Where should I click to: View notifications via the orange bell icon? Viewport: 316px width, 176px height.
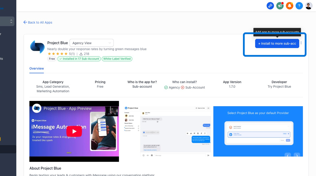point(289,6)
